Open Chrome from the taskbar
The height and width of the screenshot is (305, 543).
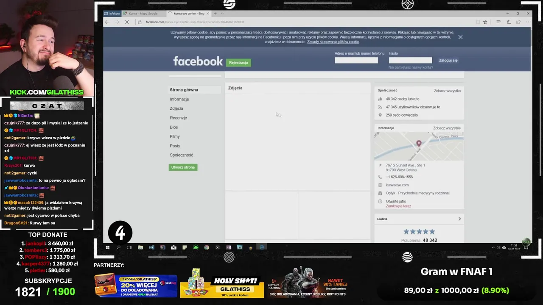click(x=207, y=247)
